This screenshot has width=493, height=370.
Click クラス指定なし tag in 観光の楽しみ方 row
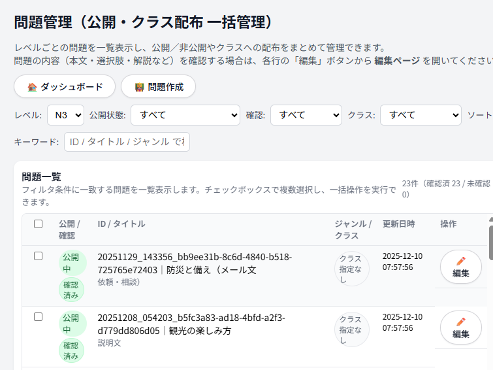tap(351, 329)
